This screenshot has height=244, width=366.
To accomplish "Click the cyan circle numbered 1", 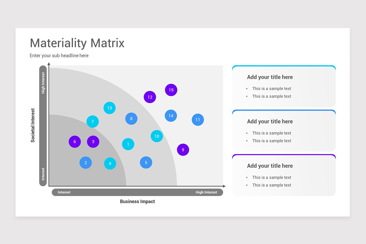I will (x=128, y=144).
